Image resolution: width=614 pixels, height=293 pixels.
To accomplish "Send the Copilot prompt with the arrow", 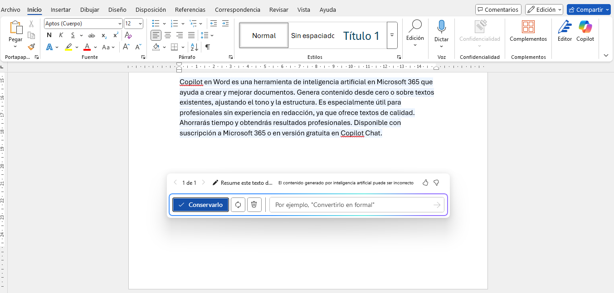I will (437, 205).
